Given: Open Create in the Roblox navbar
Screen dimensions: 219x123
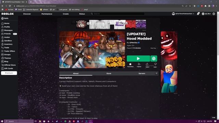Looking at the screenshot, I should pos(66,14).
